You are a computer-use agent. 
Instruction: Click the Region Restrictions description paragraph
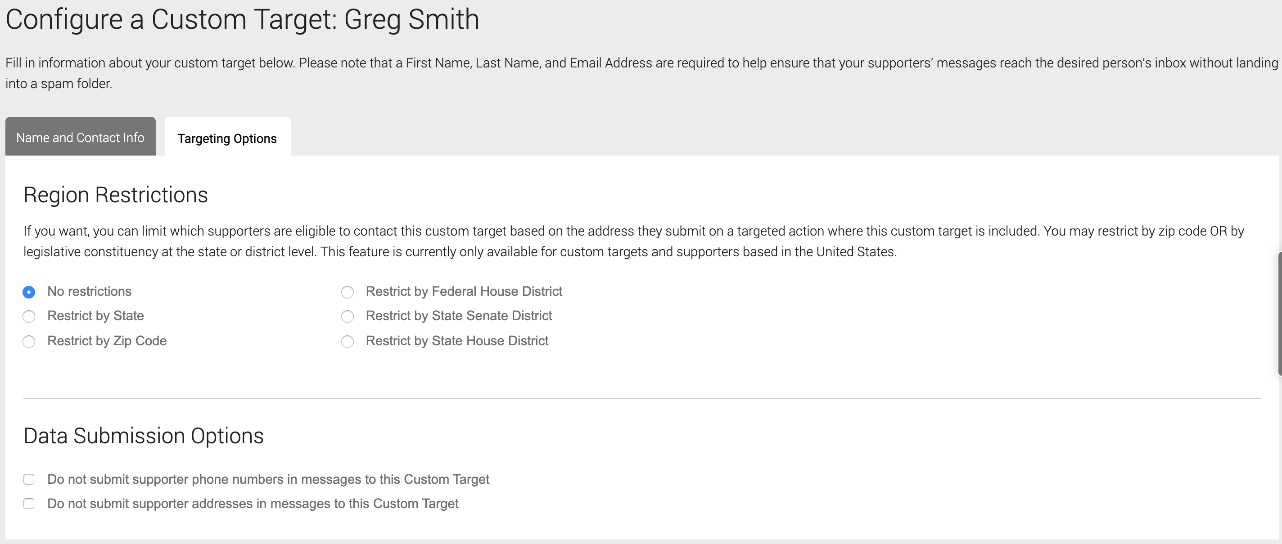[x=633, y=241]
